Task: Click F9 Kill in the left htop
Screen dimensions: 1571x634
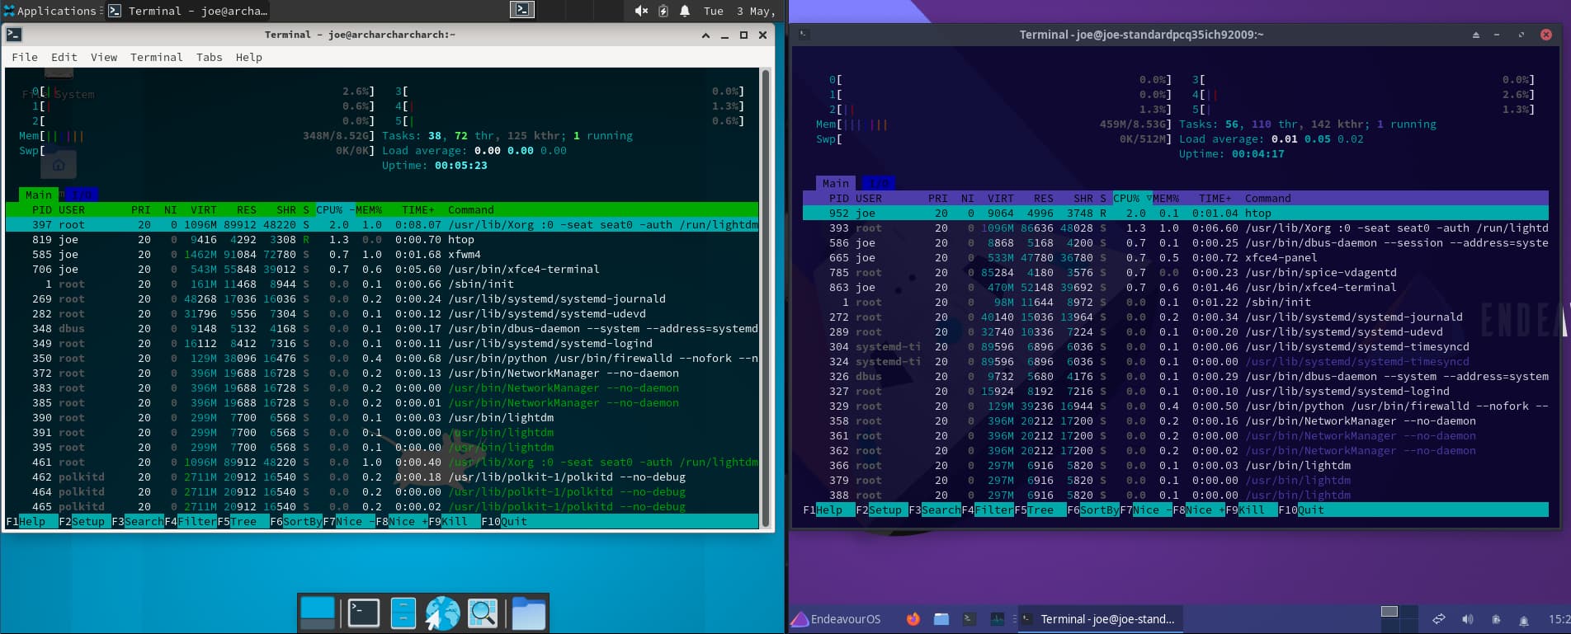Action: pyautogui.click(x=455, y=521)
